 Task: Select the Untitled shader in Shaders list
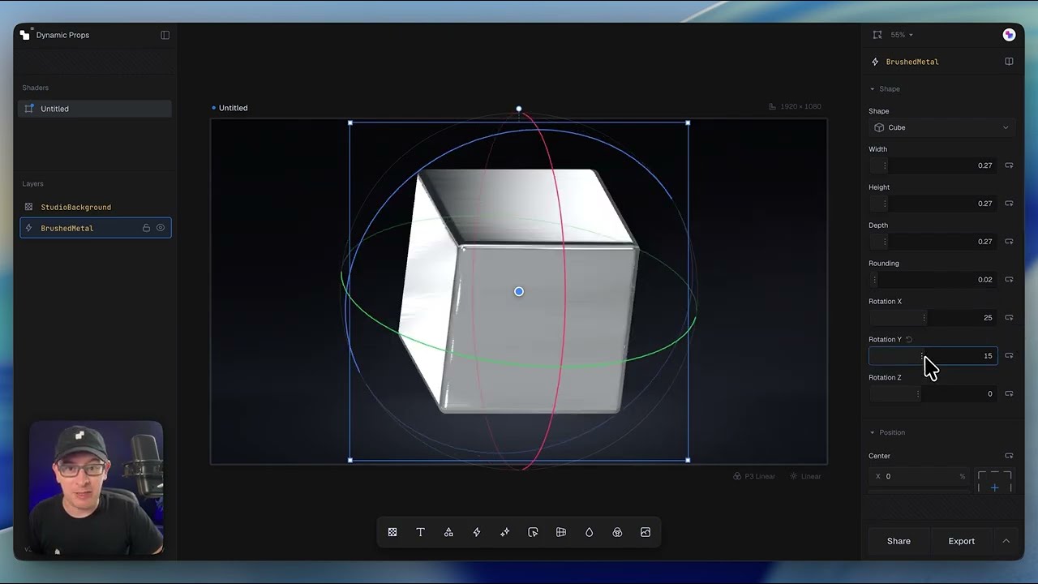tap(95, 109)
